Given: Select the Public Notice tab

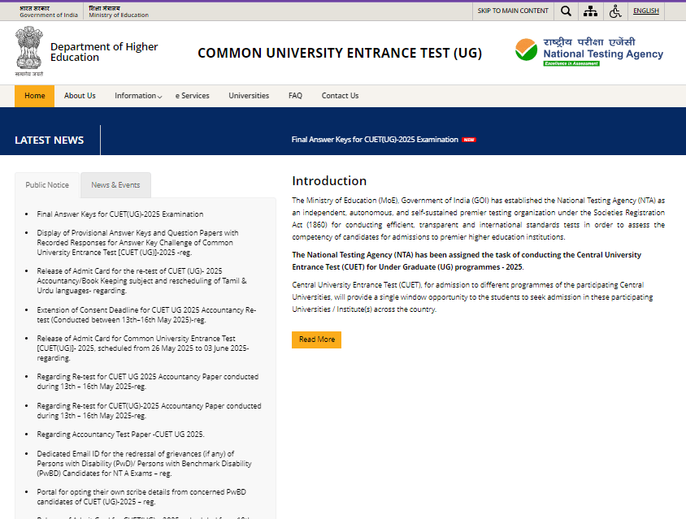Looking at the screenshot, I should [46, 184].
